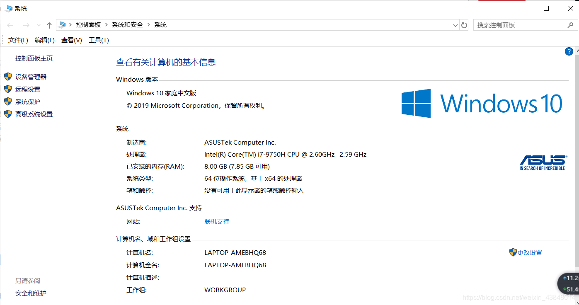The image size is (579, 305).
Task: Expand the address bar history dropdown
Action: pyautogui.click(x=455, y=25)
